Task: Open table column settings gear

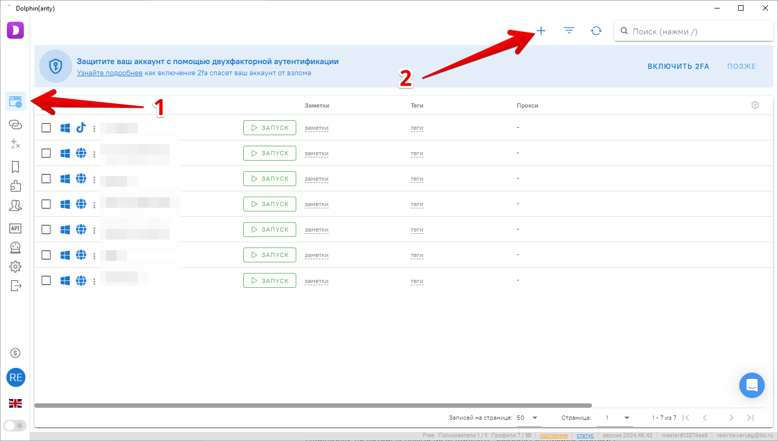Action: click(755, 105)
